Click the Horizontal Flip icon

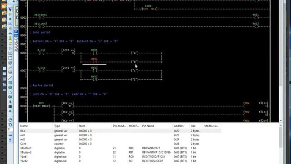pos(10,135)
